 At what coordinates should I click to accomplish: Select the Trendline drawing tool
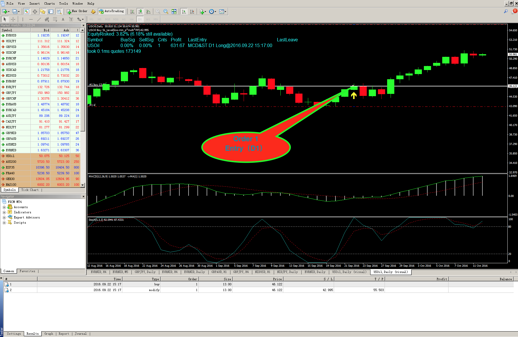39,19
